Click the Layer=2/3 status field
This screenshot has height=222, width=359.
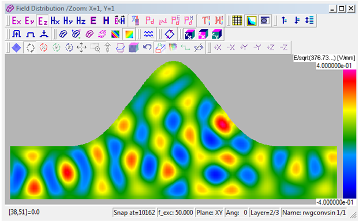[265, 213]
